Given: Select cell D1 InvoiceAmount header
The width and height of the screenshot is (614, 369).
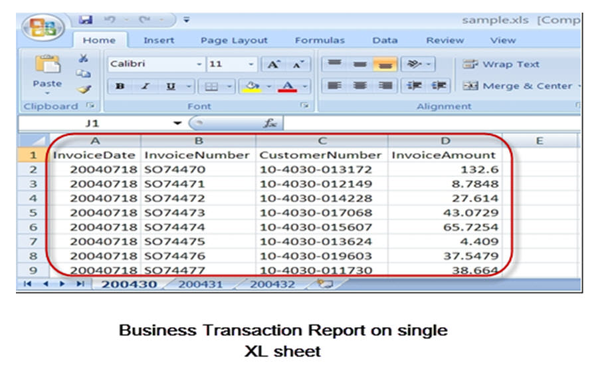Looking at the screenshot, I should click(443, 155).
